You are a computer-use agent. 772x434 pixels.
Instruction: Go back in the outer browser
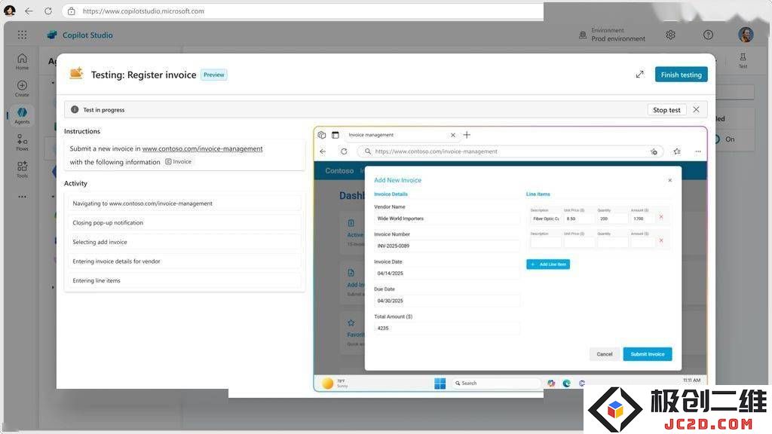[x=29, y=11]
